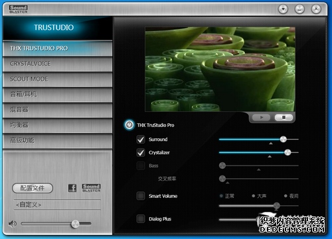The height and width of the screenshot is (239, 332).
Task: Enable the Smart Volume checkbox
Action: tap(141, 196)
